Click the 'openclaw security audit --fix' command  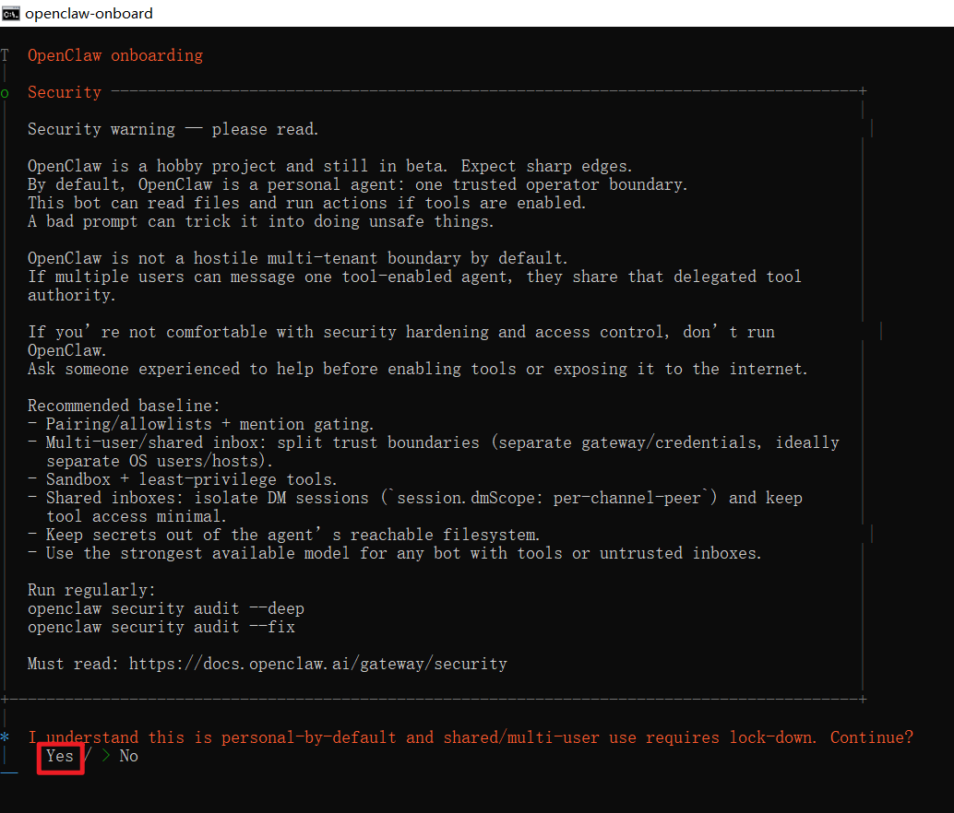(161, 627)
